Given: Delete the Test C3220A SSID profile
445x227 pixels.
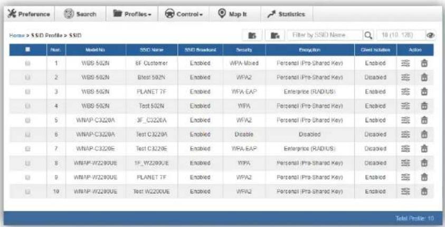Looking at the screenshot, I should point(424,134).
